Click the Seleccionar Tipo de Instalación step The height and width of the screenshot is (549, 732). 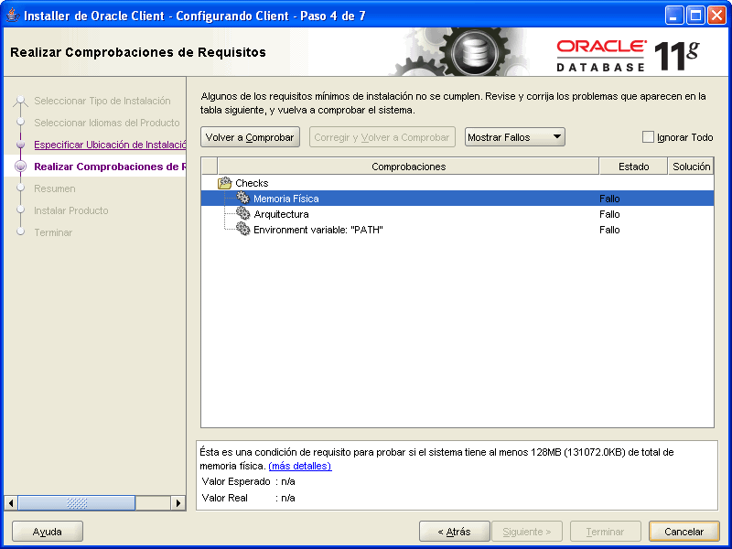click(102, 101)
